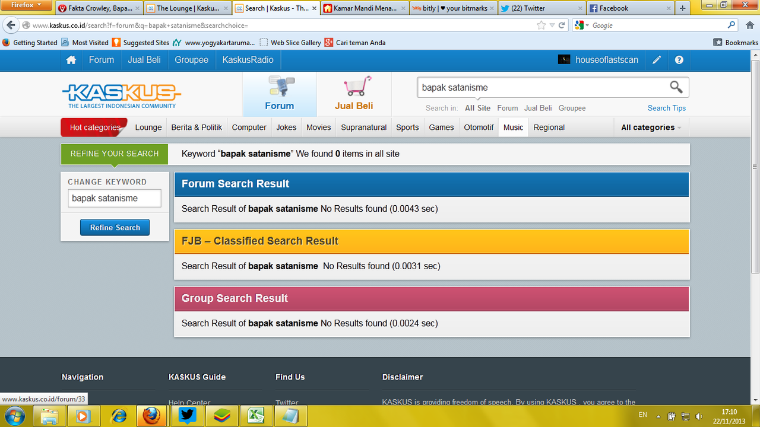
Task: Open Excel from taskbar
Action: [x=256, y=416]
